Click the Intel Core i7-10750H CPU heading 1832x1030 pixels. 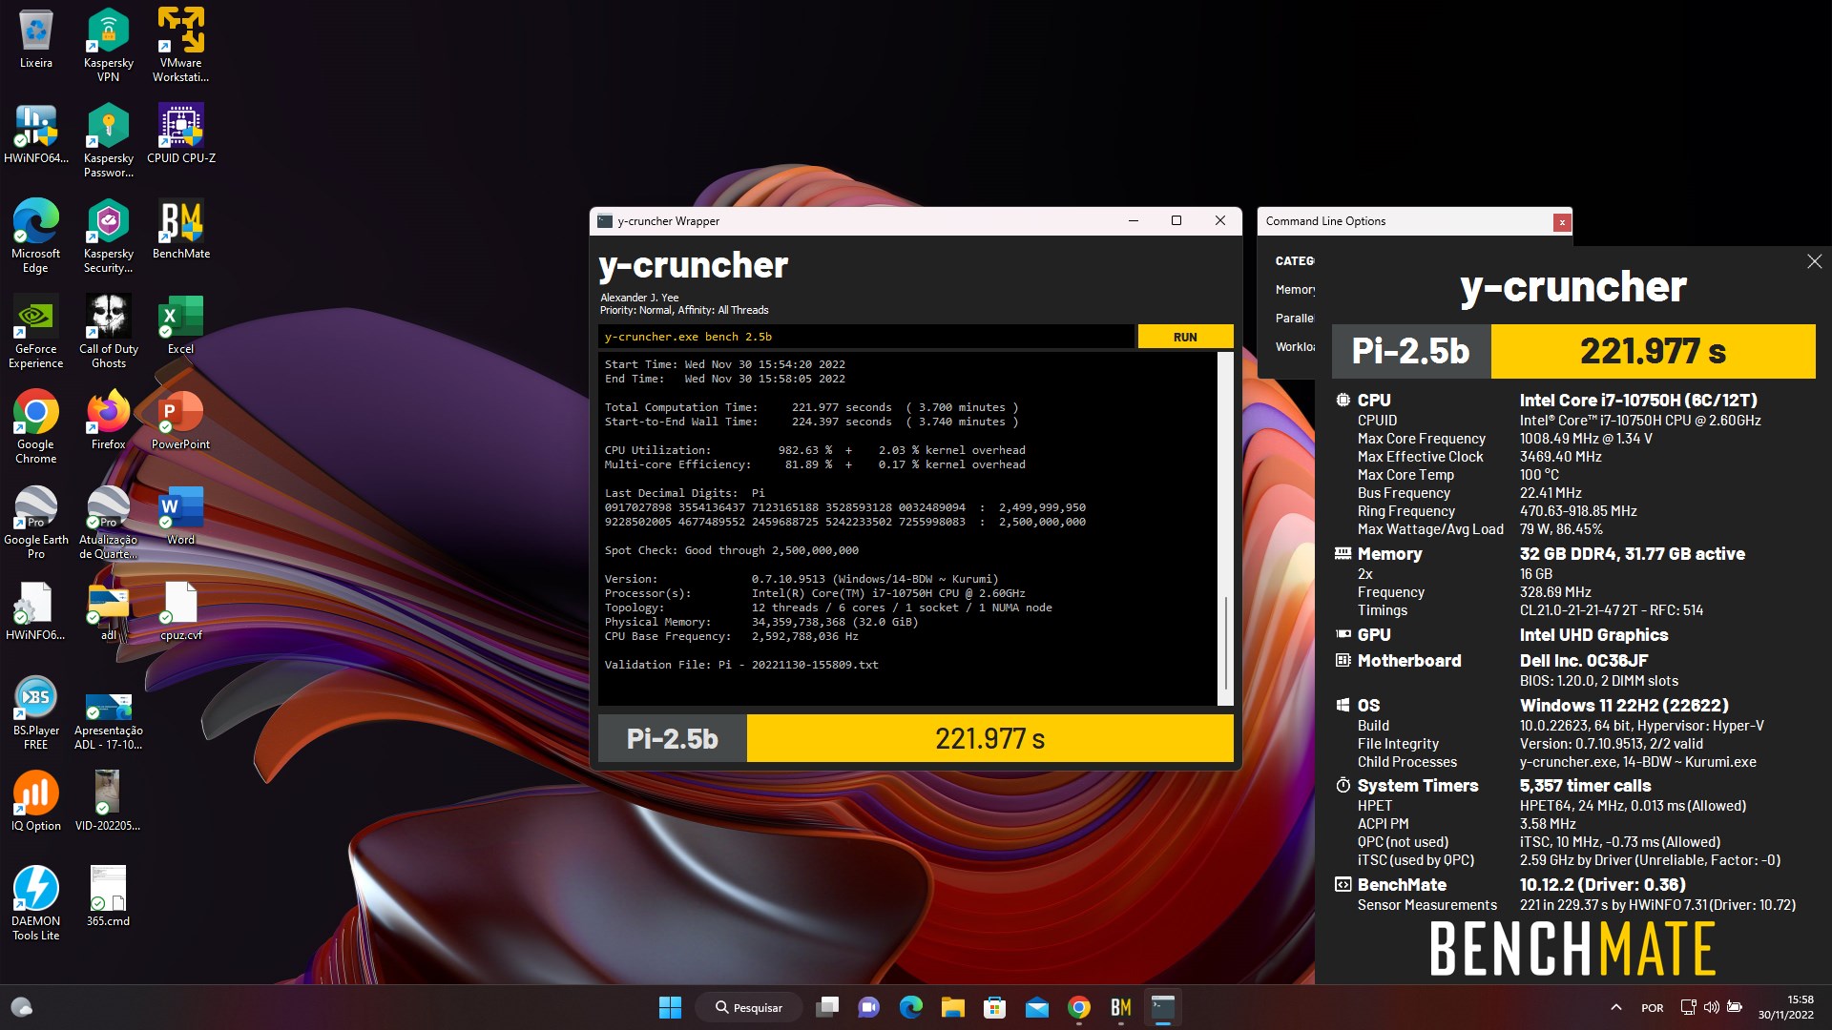pyautogui.click(x=1638, y=401)
